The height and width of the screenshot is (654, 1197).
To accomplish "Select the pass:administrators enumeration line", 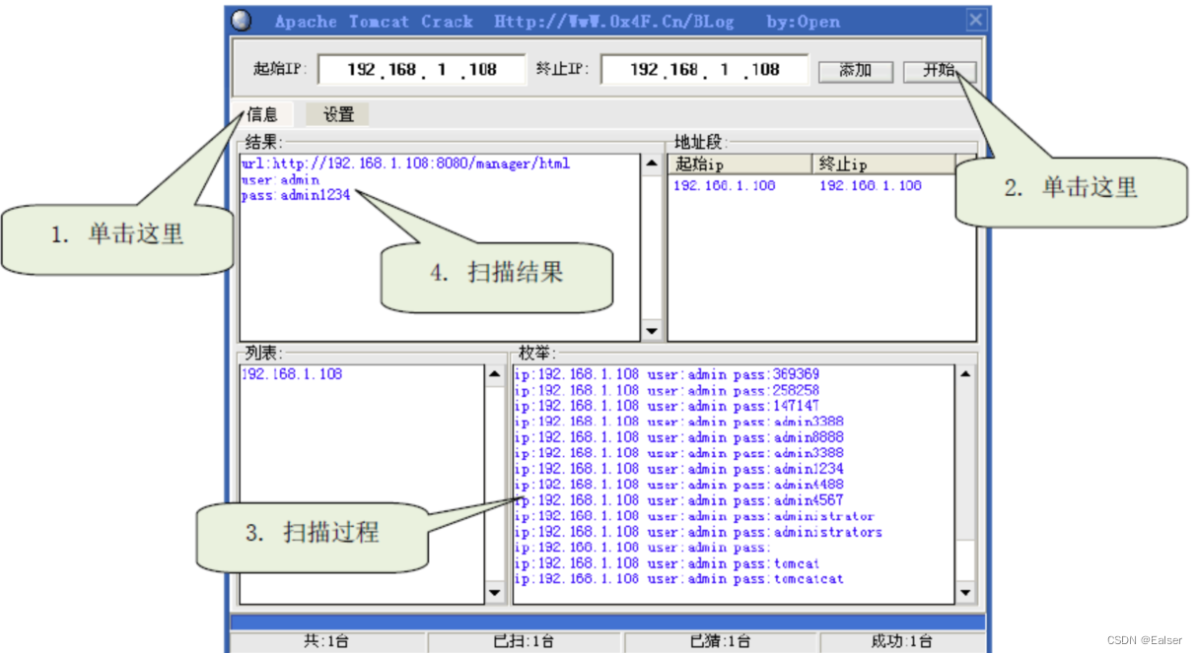I will [x=698, y=532].
